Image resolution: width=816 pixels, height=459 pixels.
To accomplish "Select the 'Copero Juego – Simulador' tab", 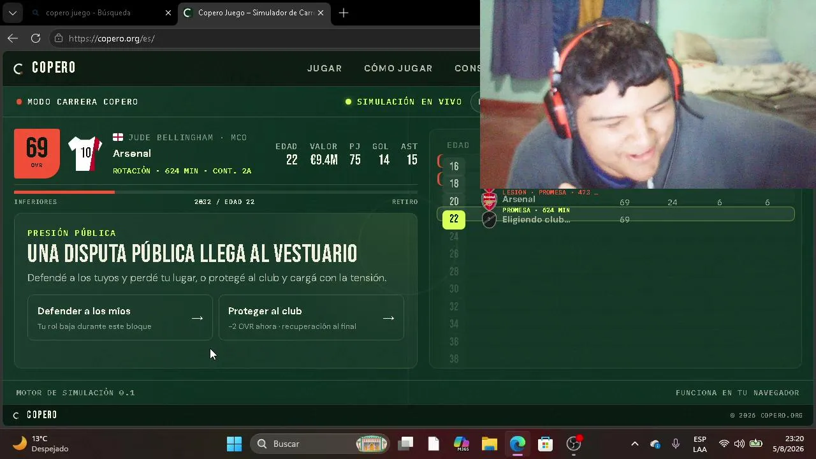I will [254, 13].
